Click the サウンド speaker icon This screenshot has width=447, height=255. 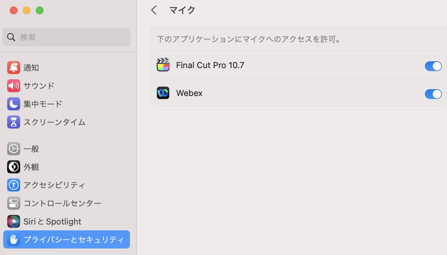[14, 86]
